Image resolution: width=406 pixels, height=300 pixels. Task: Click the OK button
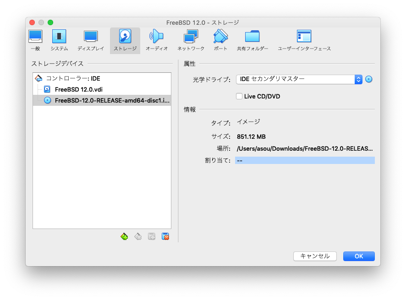pyautogui.click(x=359, y=256)
